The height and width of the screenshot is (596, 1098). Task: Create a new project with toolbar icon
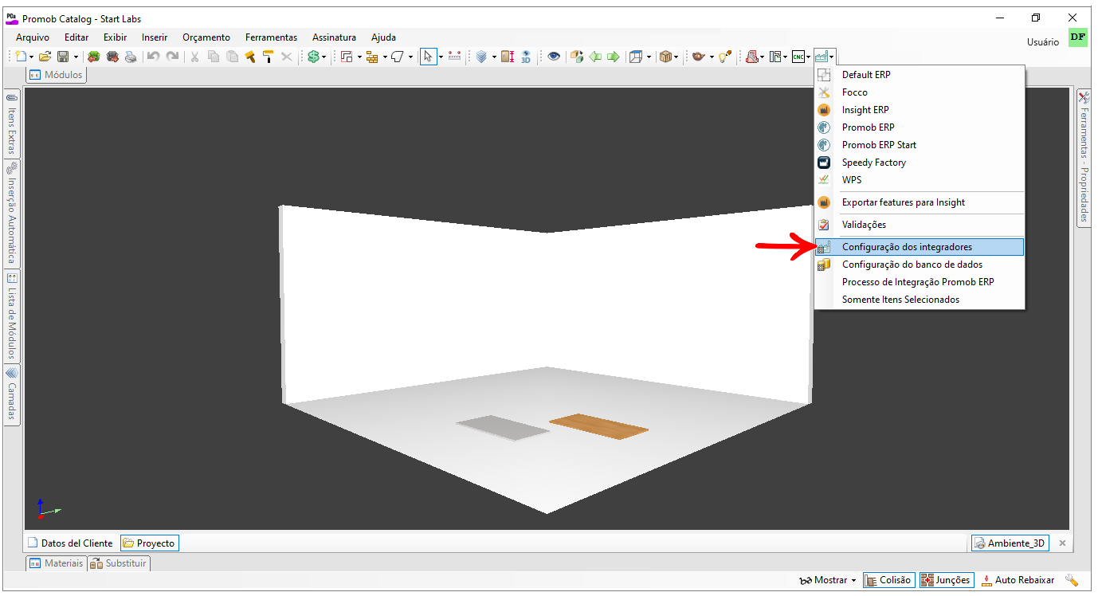click(x=21, y=57)
